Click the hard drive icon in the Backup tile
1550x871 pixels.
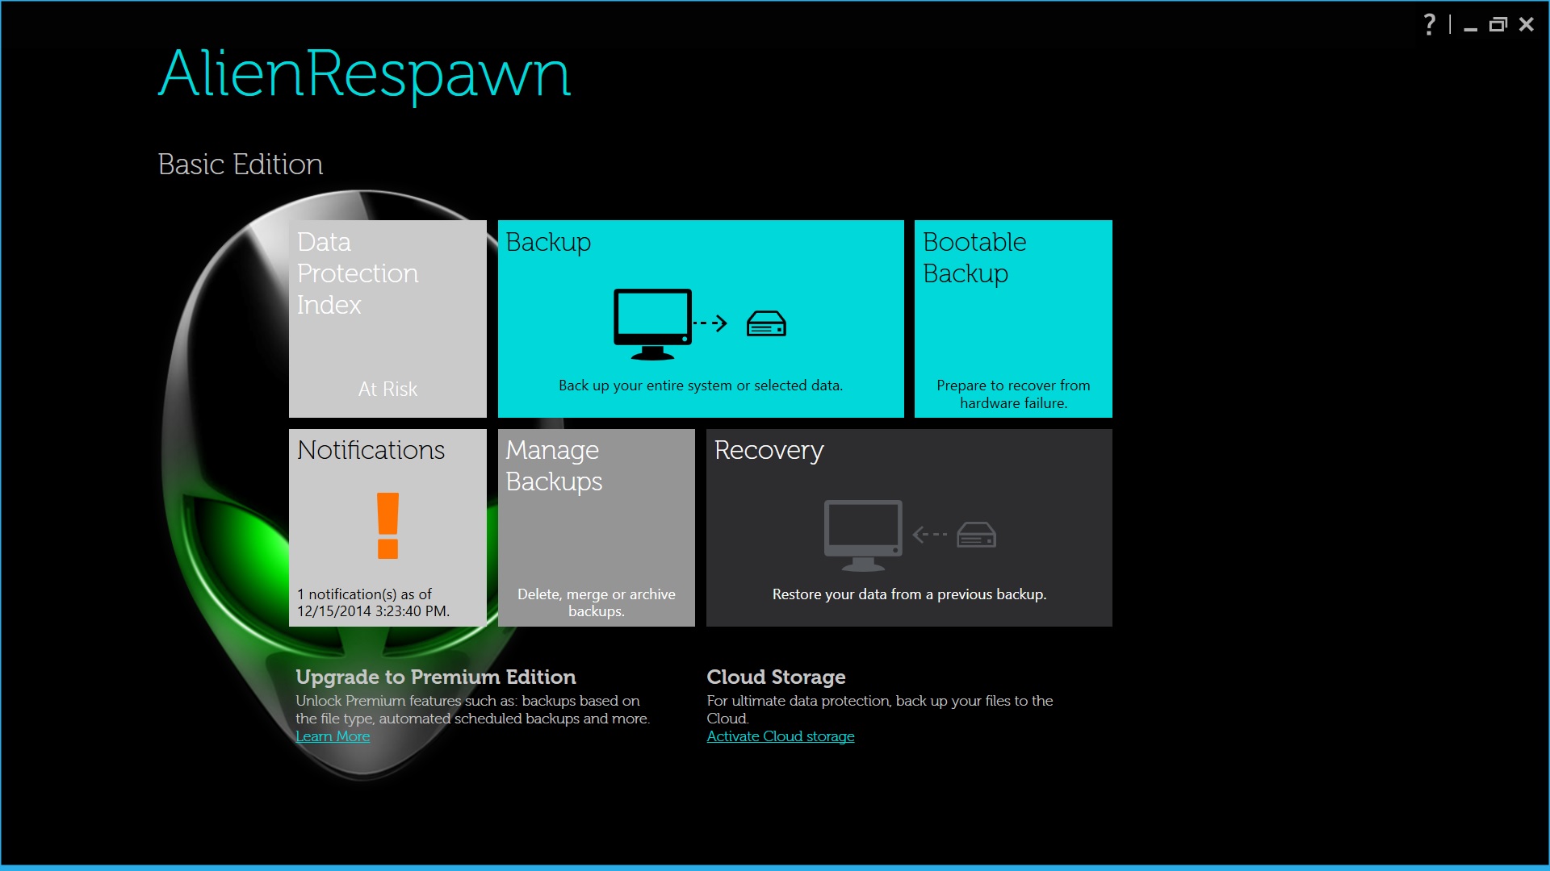pyautogui.click(x=766, y=324)
